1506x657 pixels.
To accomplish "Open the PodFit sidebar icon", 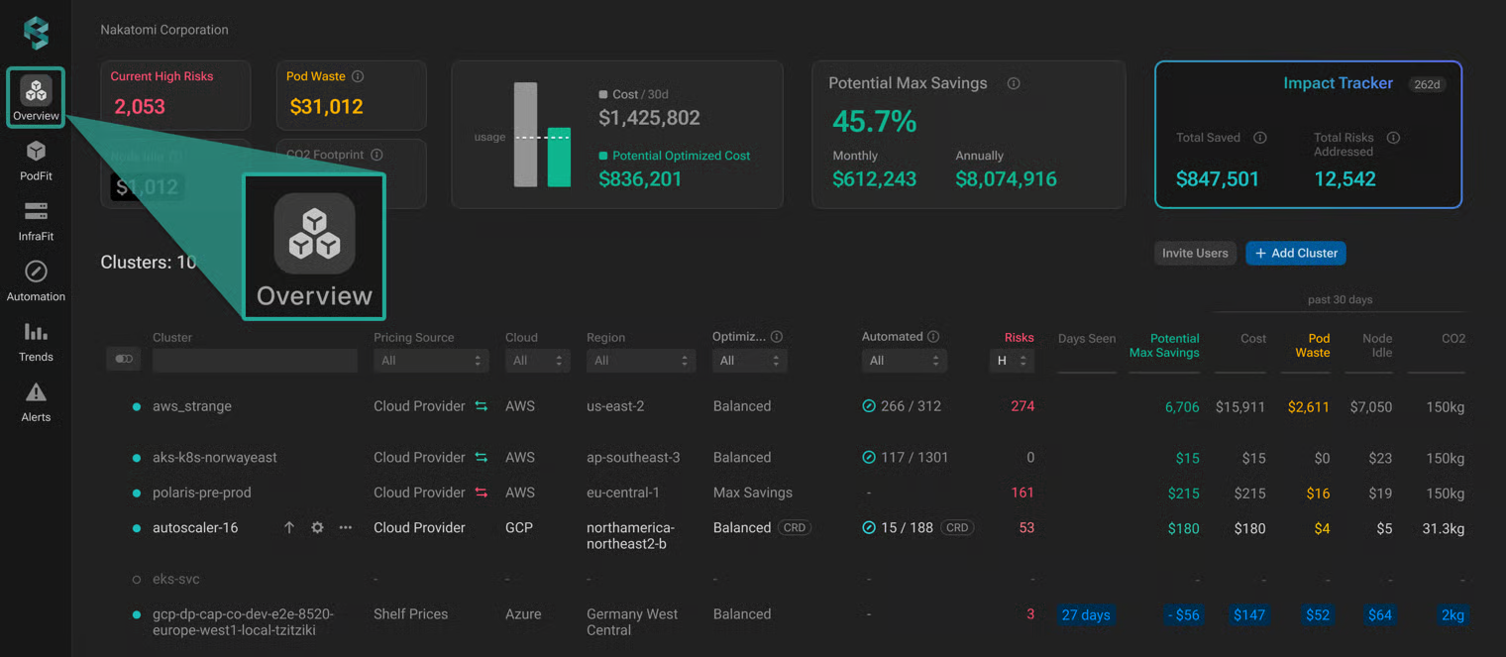I will (x=36, y=151).
